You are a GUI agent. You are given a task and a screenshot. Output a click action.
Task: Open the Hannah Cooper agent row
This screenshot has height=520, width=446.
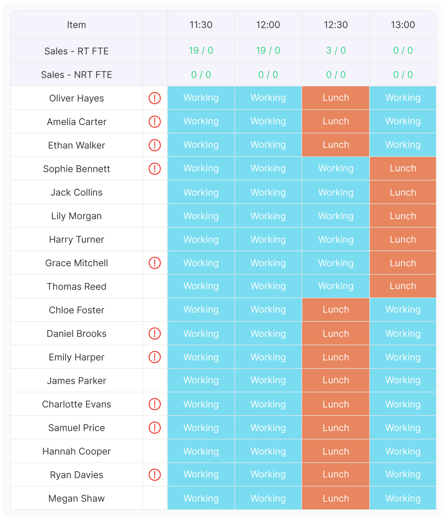coord(76,451)
